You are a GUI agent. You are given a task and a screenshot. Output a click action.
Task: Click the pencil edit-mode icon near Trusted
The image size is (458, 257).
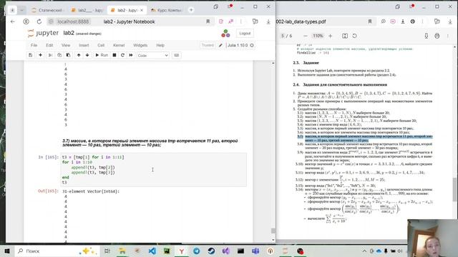[221, 45]
